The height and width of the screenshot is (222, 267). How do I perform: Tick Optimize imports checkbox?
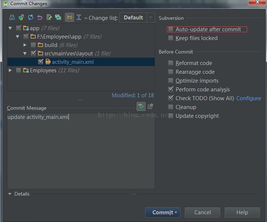pos(171,80)
